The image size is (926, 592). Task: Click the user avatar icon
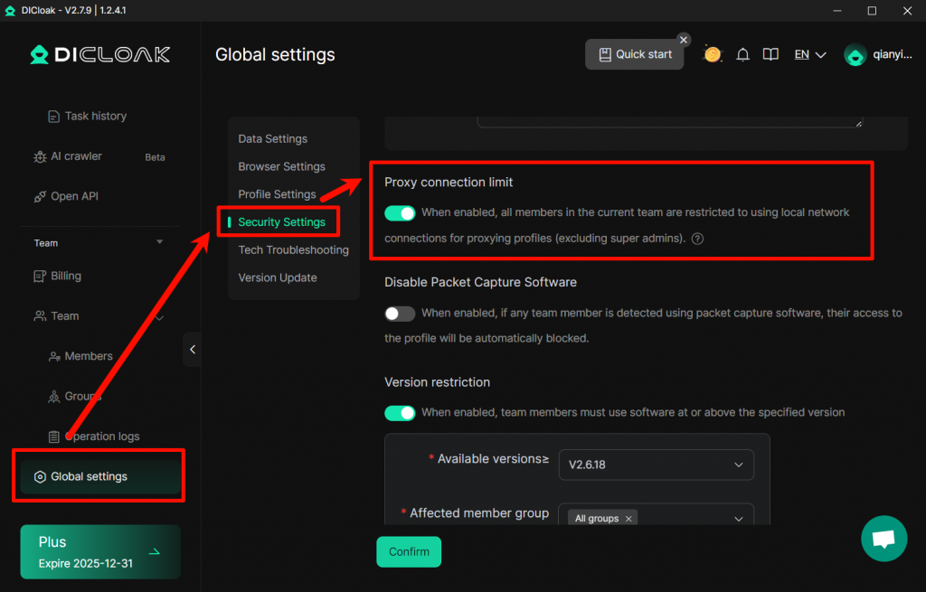tap(855, 55)
